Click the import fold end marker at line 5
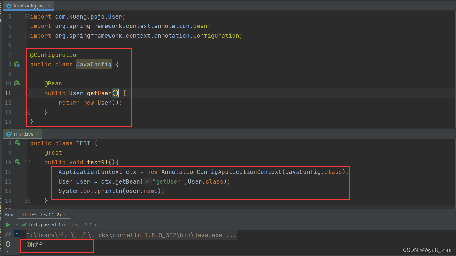Image resolution: width=456 pixels, height=256 pixels. 27,36
